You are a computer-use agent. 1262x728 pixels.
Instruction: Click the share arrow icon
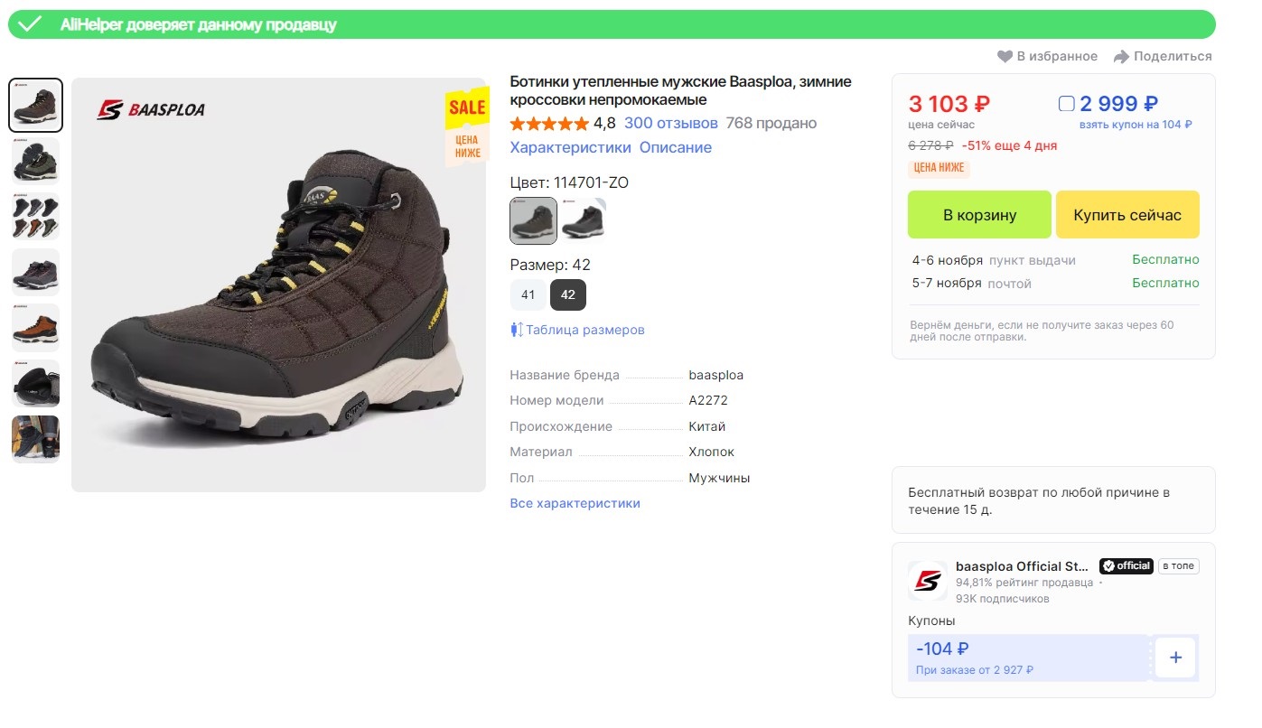[1121, 57]
